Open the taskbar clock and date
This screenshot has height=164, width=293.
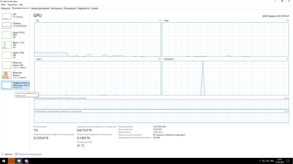pos(280,161)
